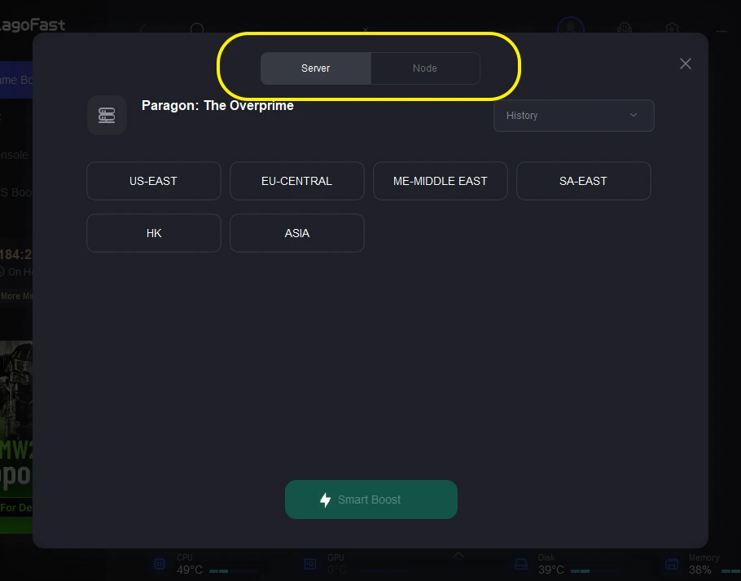This screenshot has height=581, width=741.
Task: Click the CPU 49°C temperature reading
Action: click(190, 570)
